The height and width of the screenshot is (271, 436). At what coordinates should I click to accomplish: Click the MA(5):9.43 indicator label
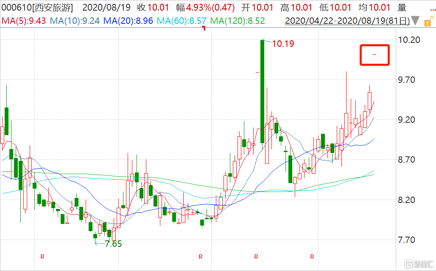coord(24,21)
